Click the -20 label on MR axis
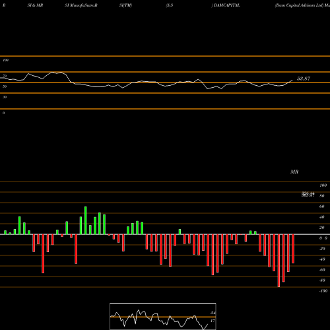The image size is (330, 330). click(323, 249)
